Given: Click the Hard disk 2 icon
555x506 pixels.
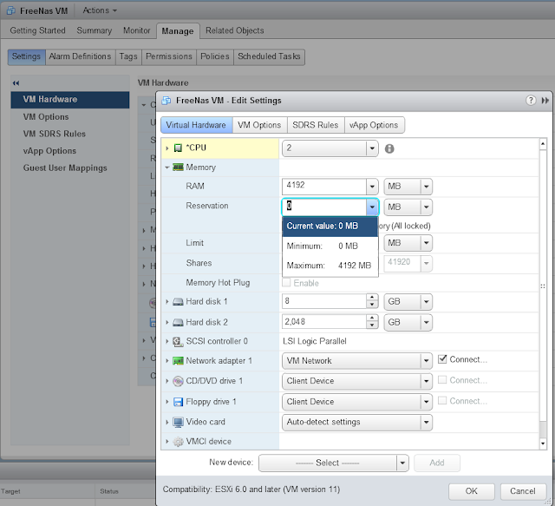Looking at the screenshot, I should [x=178, y=323].
